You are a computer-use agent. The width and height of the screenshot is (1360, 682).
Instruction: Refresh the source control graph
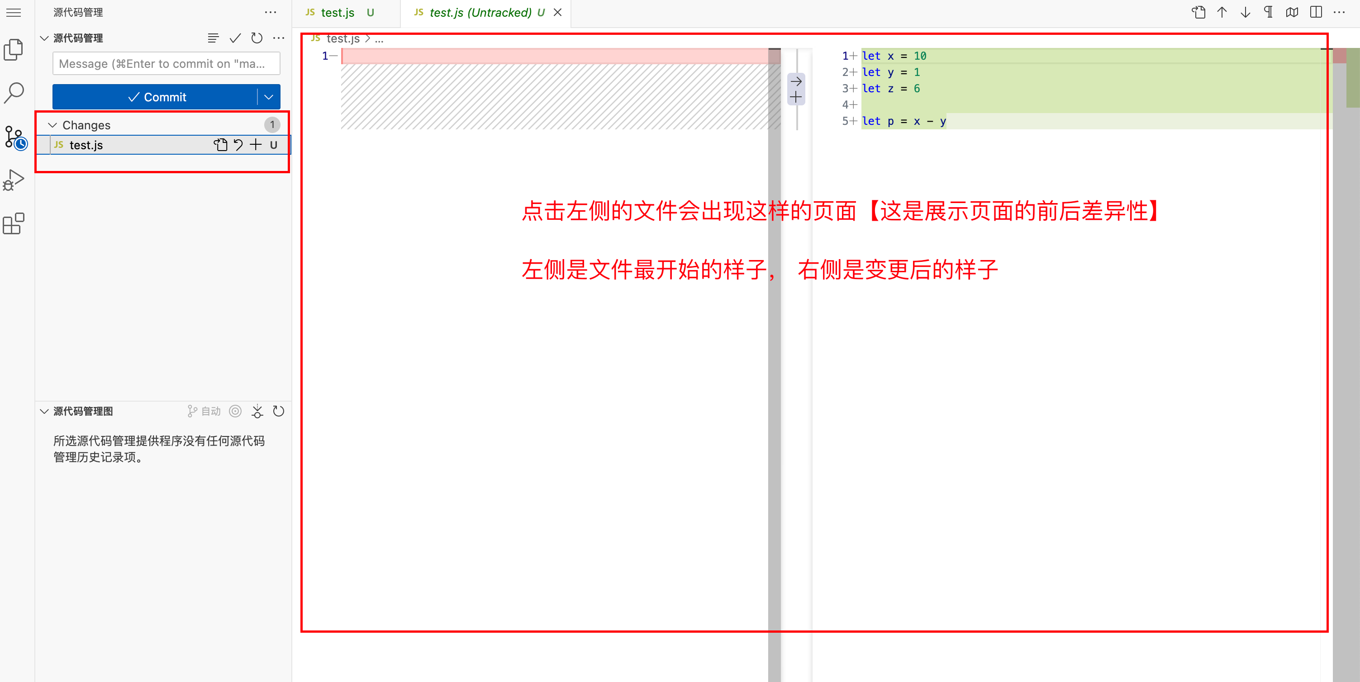(x=279, y=411)
